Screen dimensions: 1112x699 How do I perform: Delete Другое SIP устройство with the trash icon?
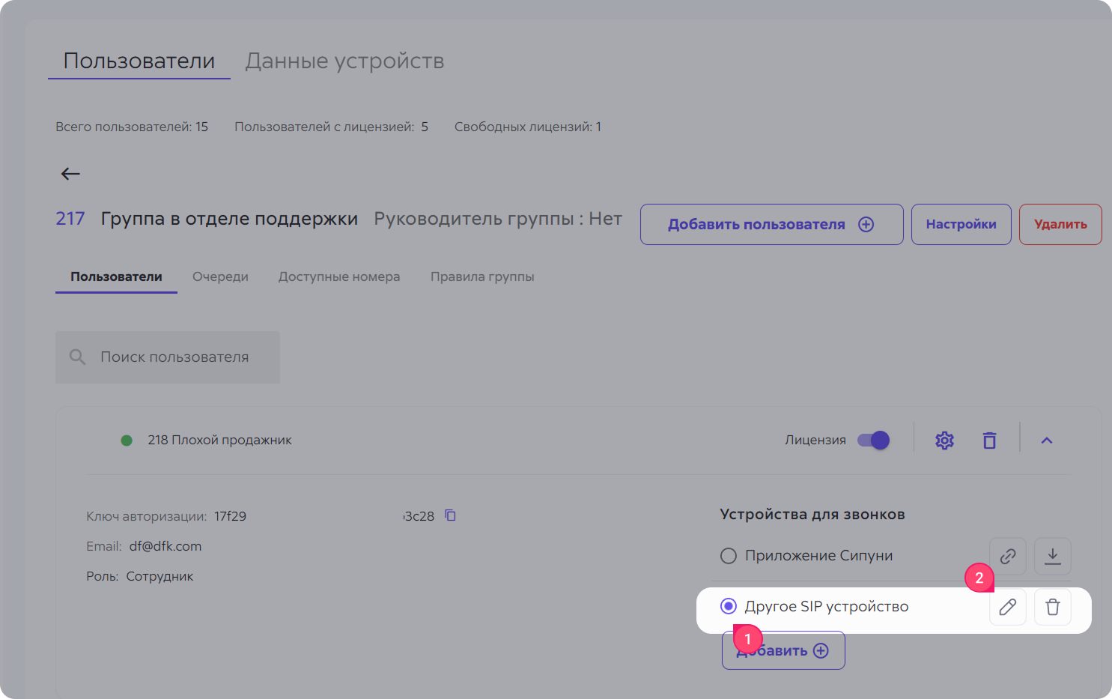[x=1053, y=607]
